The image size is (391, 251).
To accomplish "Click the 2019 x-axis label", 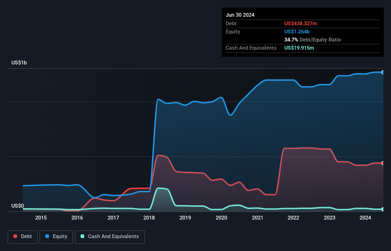I will [x=185, y=218].
